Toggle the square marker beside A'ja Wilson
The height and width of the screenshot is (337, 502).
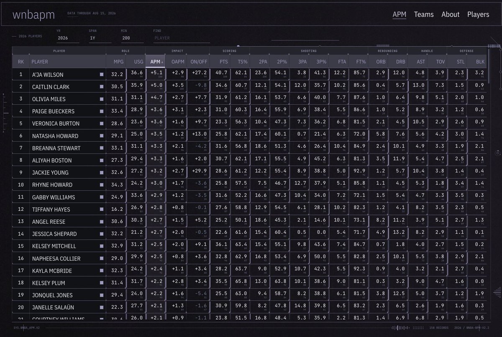click(x=101, y=75)
